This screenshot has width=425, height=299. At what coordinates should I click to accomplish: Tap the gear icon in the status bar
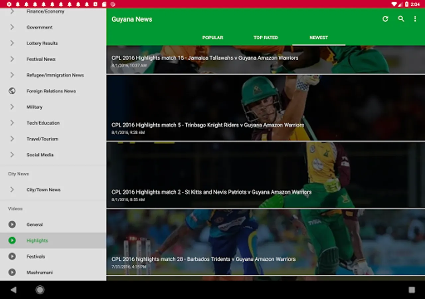[9, 4]
